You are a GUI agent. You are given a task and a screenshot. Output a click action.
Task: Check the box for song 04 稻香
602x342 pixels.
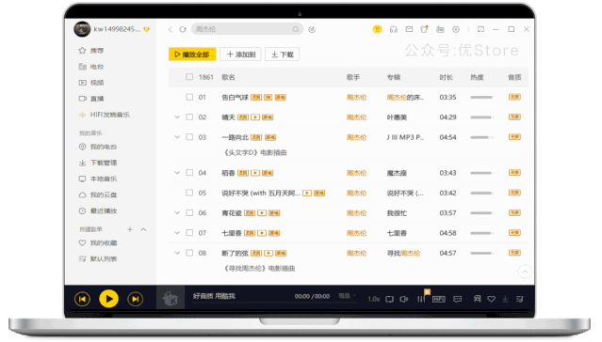[189, 173]
